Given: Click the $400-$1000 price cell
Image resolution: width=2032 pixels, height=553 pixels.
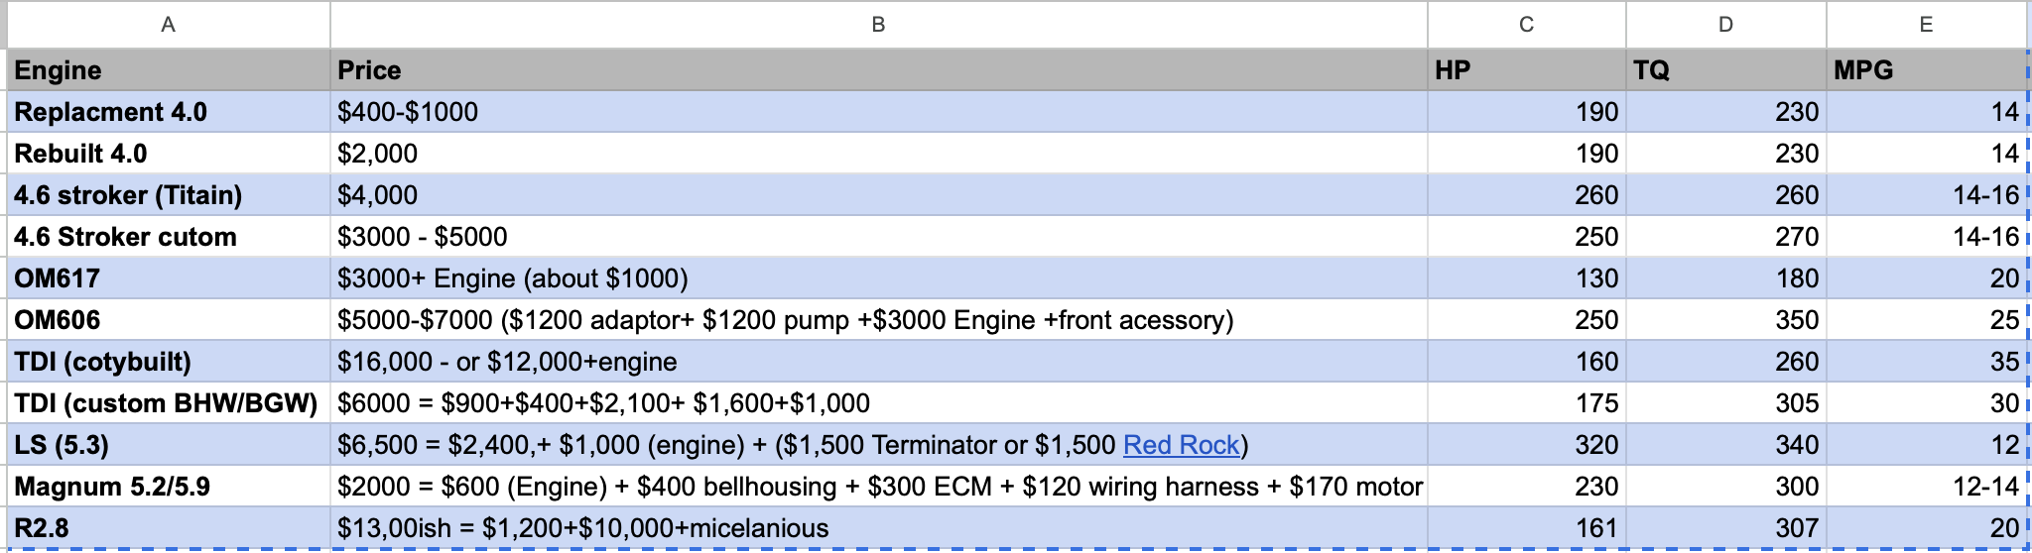Looking at the screenshot, I should point(878,112).
